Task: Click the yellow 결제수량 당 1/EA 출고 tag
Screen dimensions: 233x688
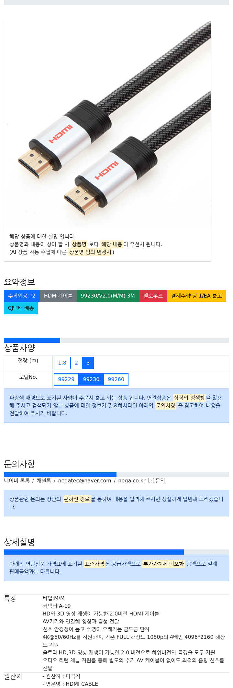Action: (196, 296)
